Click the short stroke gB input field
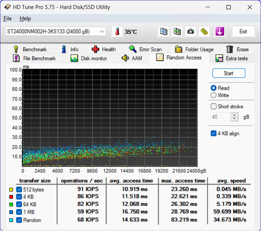 click(221, 117)
